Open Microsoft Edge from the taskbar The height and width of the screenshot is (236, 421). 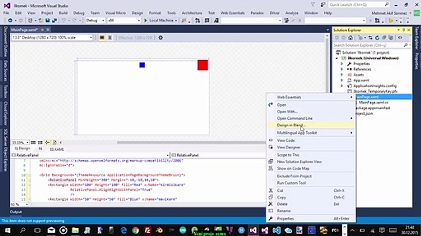point(124,230)
